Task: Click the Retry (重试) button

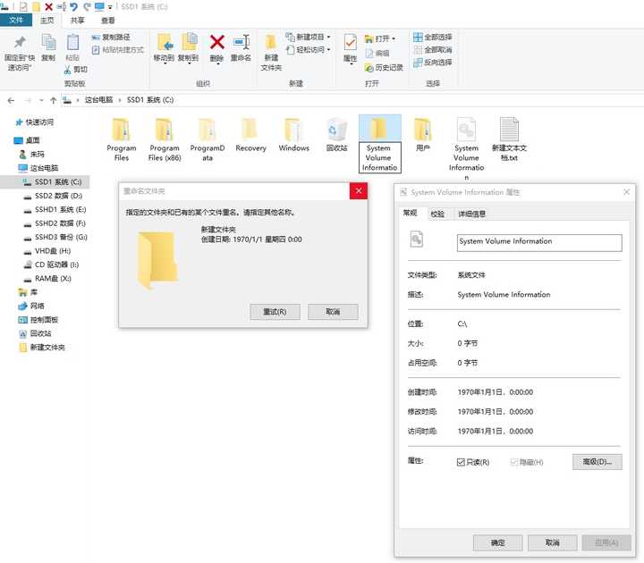Action: pyautogui.click(x=275, y=312)
